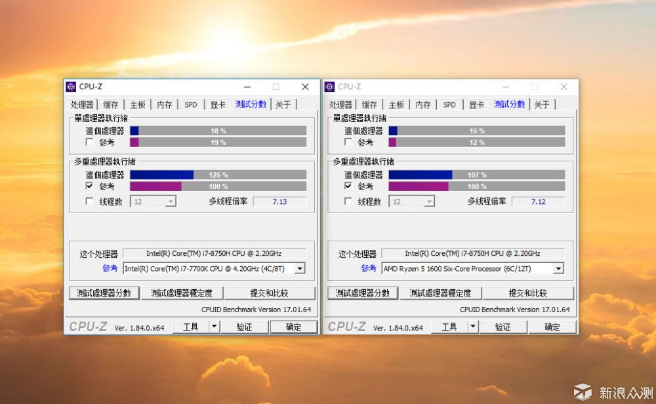
Task: Click multi-thread ratio field showing 7.13
Action: click(279, 201)
